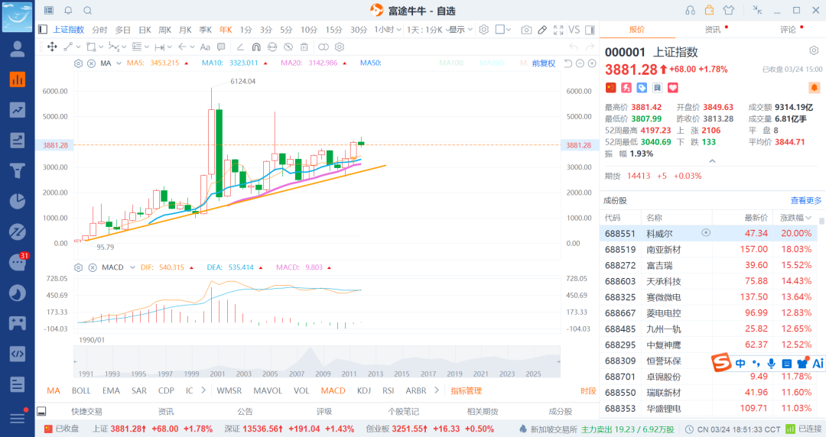Open the code editor sidebar icon

(18, 353)
